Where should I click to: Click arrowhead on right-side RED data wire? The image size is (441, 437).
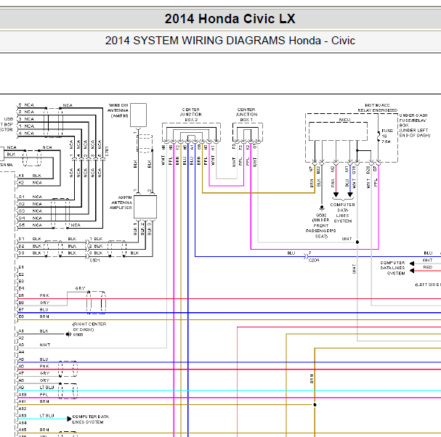pyautogui.click(x=412, y=271)
